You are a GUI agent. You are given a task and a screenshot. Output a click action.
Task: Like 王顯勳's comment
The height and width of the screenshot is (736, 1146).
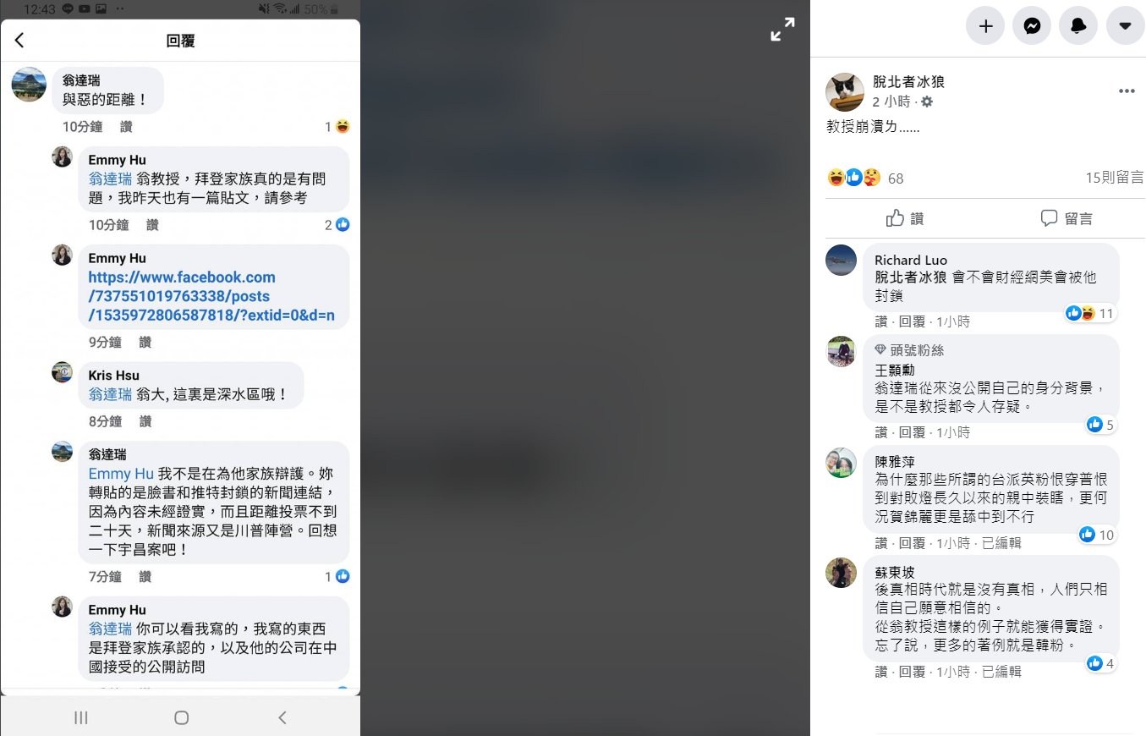pyautogui.click(x=881, y=432)
